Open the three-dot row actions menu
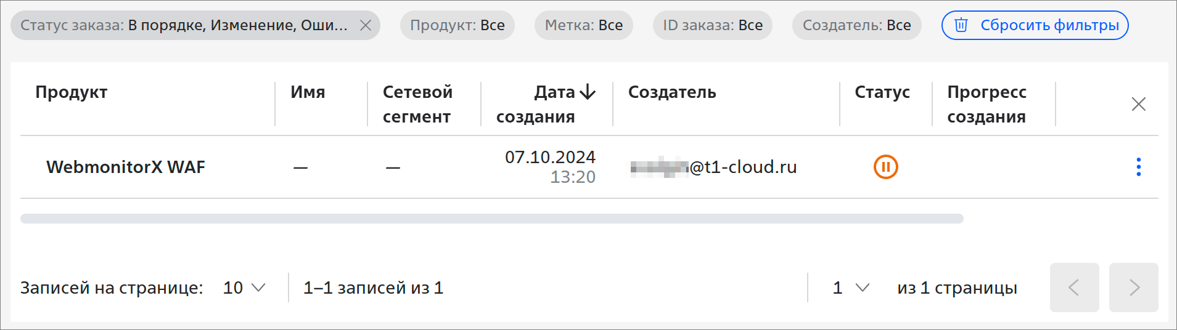The image size is (1177, 330). click(x=1139, y=167)
